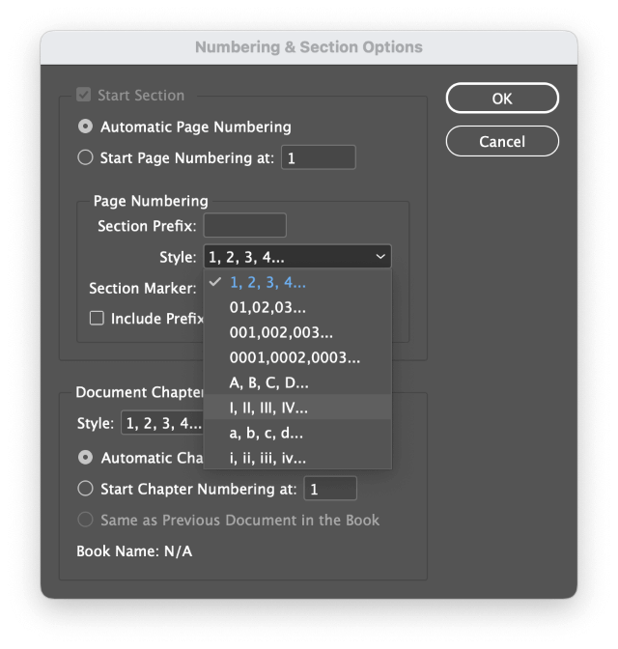This screenshot has width=618, height=649.
Task: Select Start Page Numbering at radio button
Action: tap(86, 157)
